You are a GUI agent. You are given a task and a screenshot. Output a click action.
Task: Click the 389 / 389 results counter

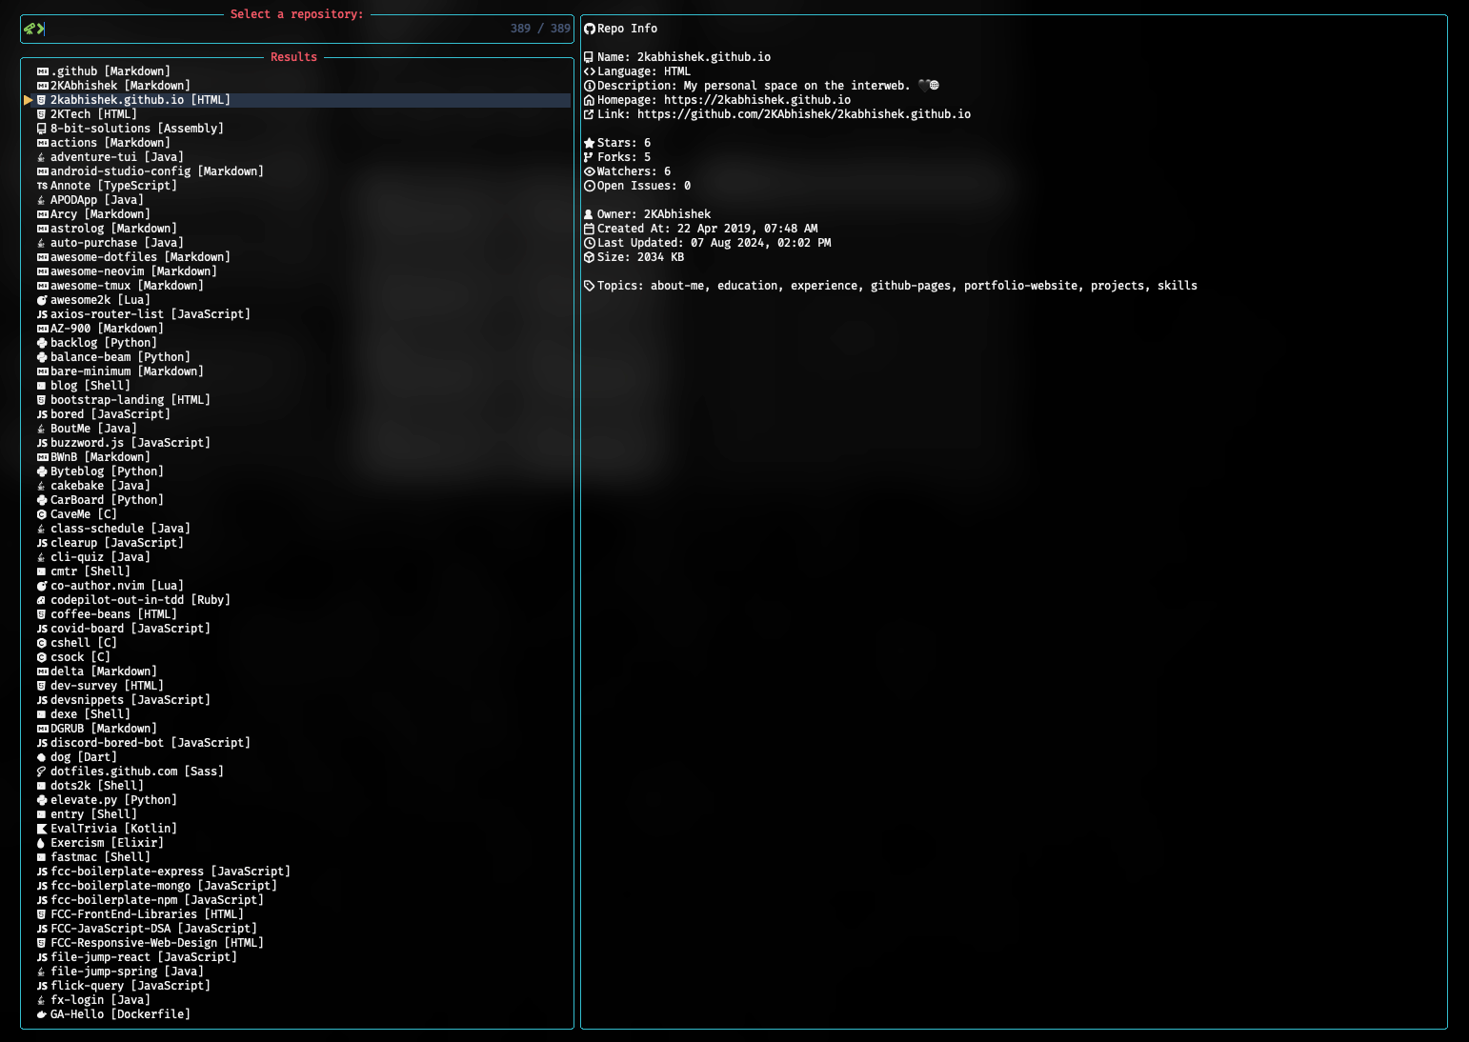[540, 29]
